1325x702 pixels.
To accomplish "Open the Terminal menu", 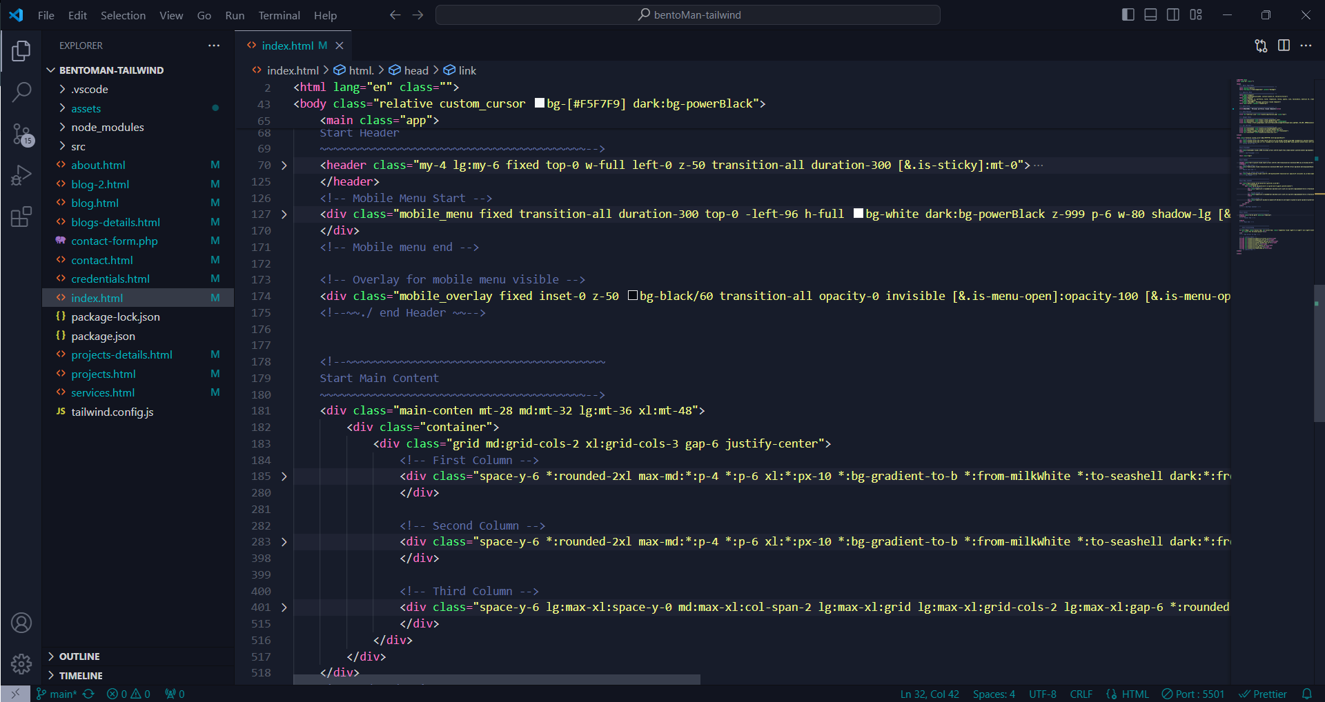I will (x=279, y=15).
